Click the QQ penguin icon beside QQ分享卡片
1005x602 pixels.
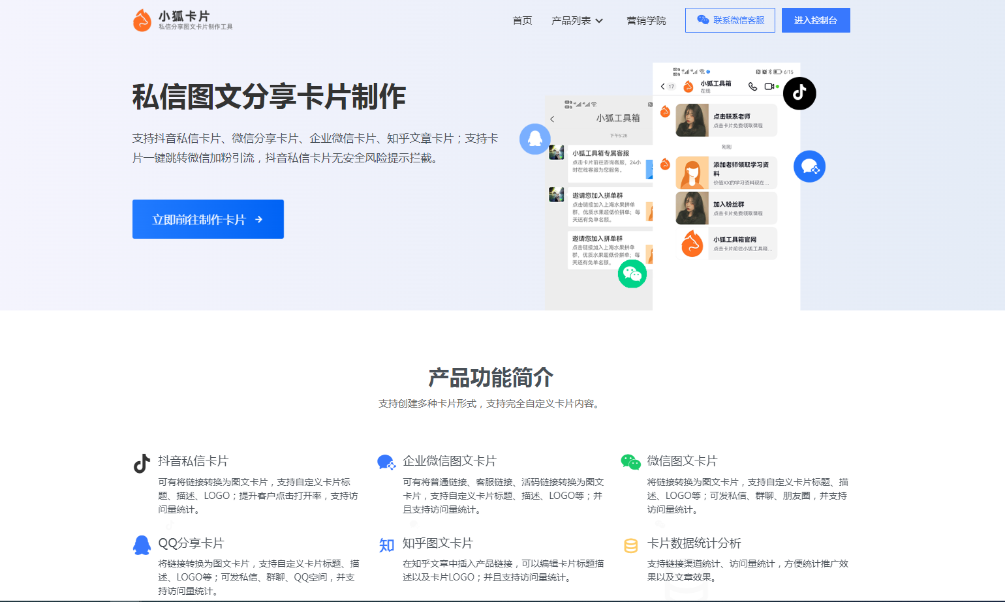[142, 545]
